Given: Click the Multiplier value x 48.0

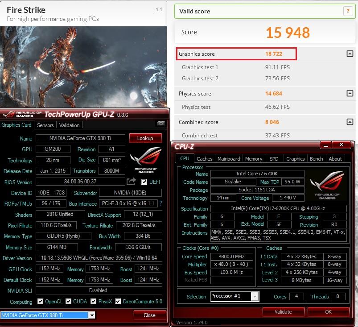Looking at the screenshot, I should pos(231,265).
